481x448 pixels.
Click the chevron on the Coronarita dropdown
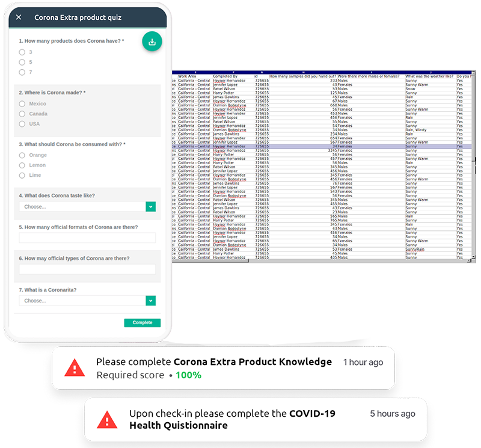(x=151, y=300)
